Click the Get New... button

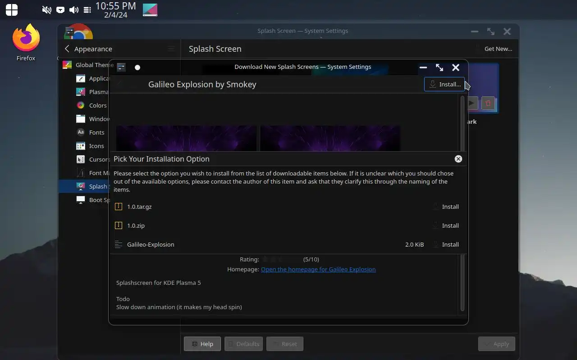click(x=495, y=49)
